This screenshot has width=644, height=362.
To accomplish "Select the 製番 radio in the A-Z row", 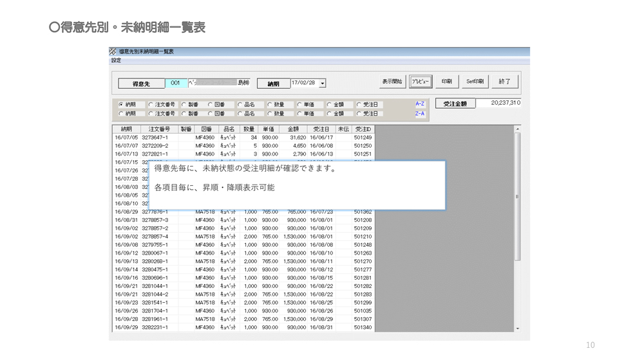I will 184,105.
